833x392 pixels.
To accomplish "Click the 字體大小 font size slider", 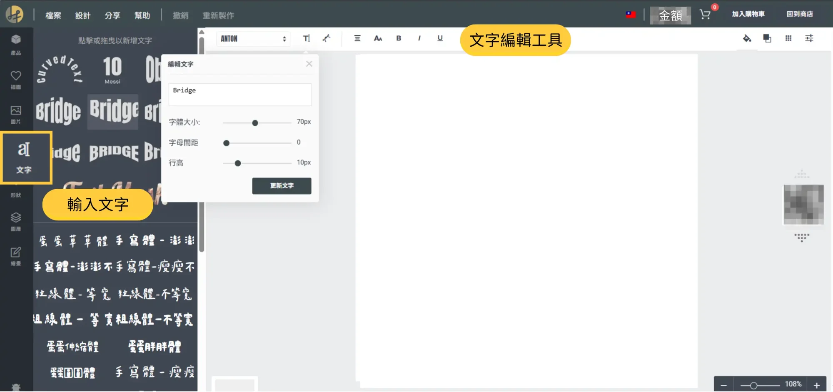I will [255, 123].
